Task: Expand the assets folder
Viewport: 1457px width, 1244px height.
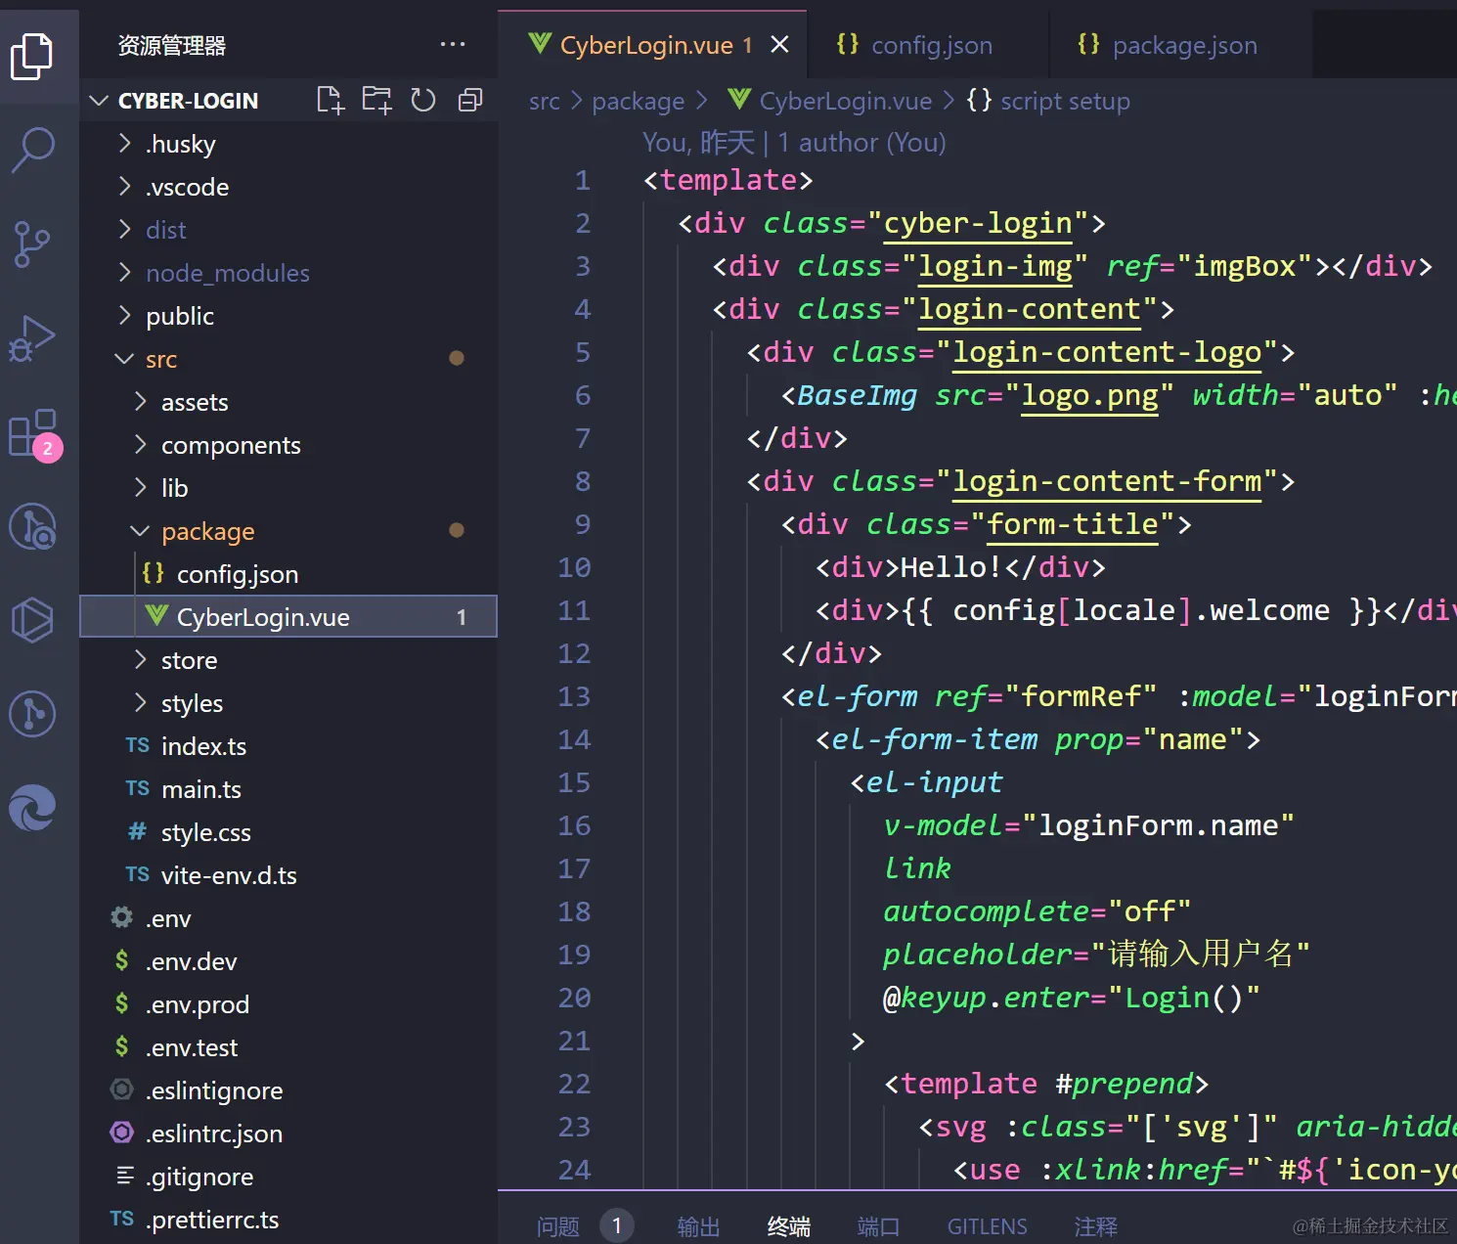Action: (288, 402)
